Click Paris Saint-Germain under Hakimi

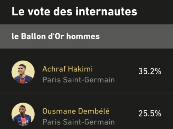(x=79, y=80)
